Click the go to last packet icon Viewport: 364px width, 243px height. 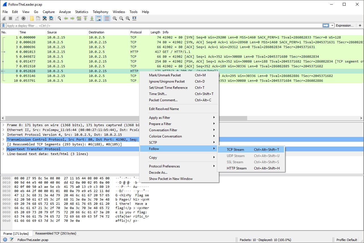click(92, 18)
